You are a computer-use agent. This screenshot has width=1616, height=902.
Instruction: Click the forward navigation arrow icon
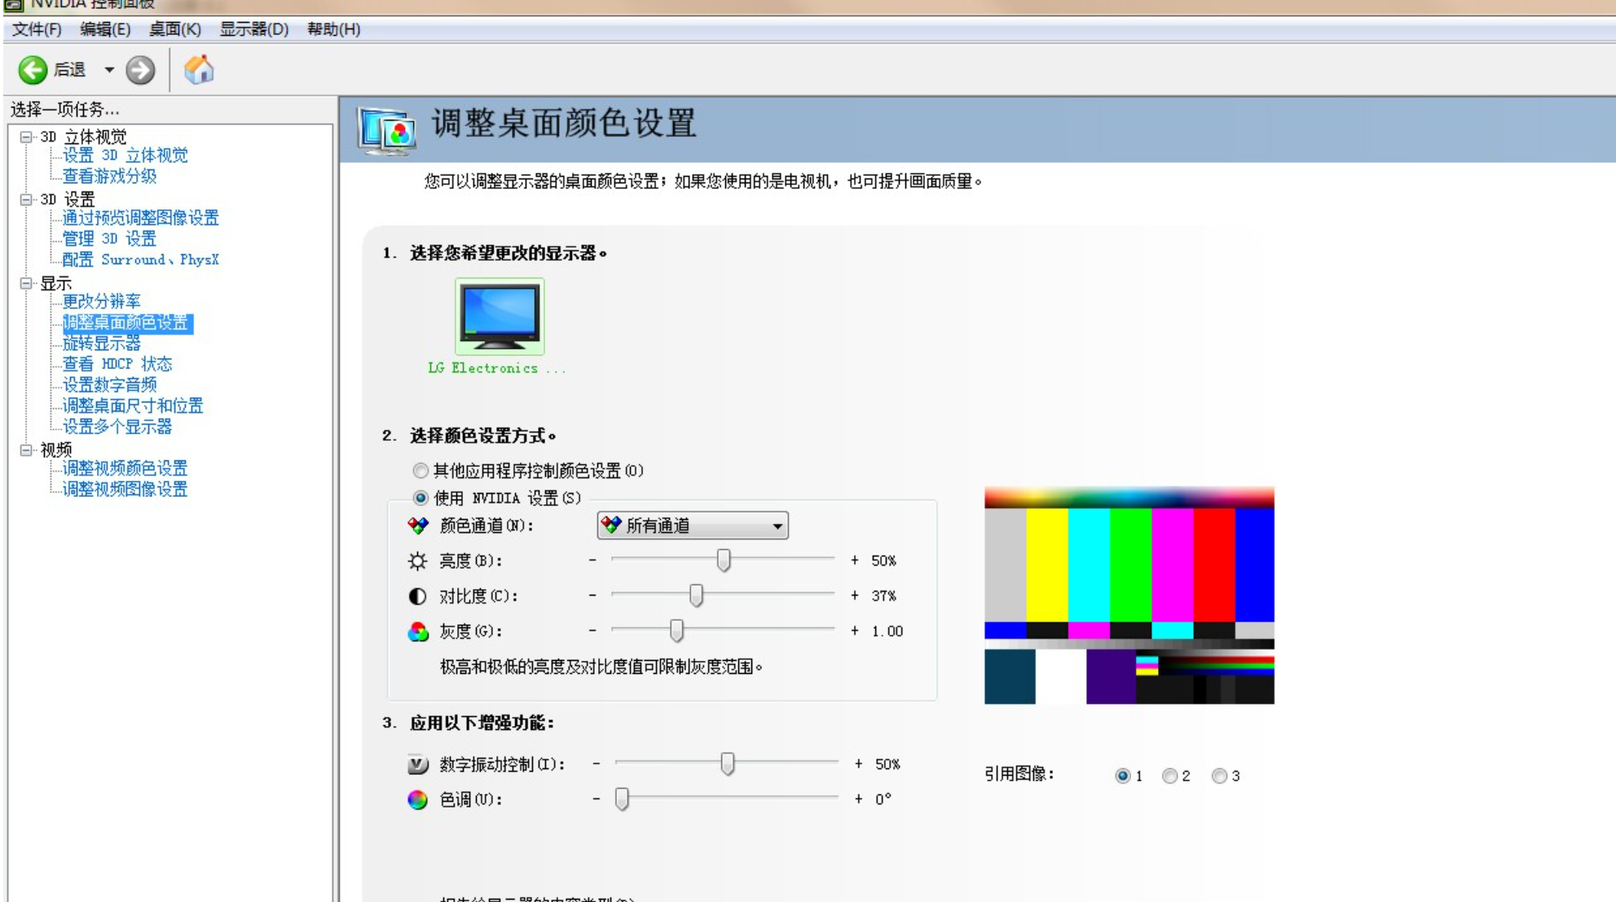pos(140,69)
